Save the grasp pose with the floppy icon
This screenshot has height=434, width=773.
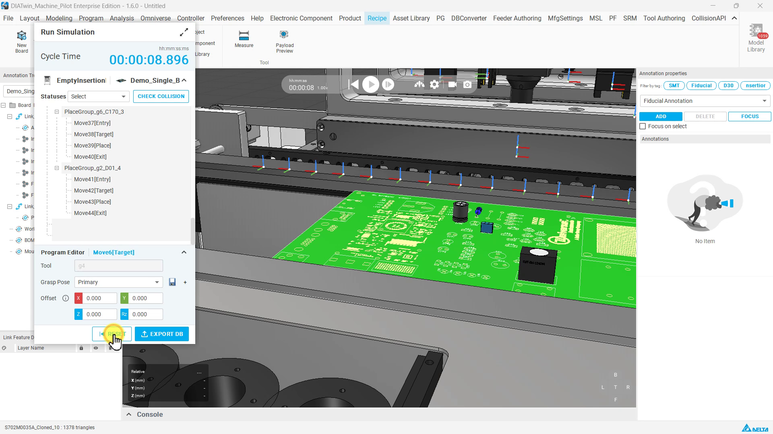tap(172, 282)
